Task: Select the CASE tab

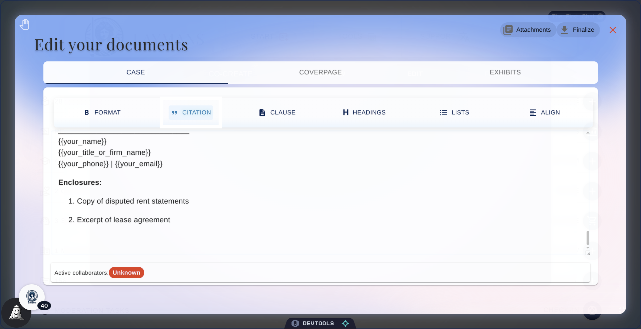Action: (x=135, y=72)
